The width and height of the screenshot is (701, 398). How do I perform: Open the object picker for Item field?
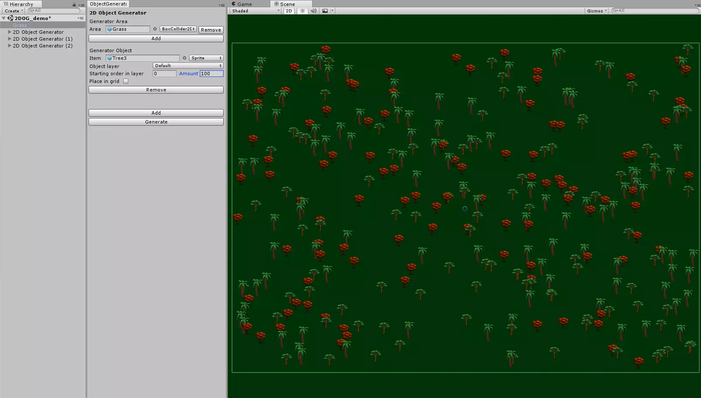coord(184,58)
